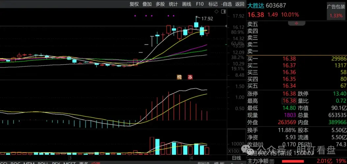Click the 标记 mark button
Screen dimensions: 347x164
[x=213, y=4]
